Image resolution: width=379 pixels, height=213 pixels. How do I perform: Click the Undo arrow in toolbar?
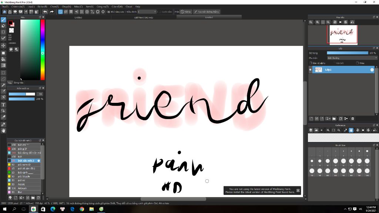[45, 11]
